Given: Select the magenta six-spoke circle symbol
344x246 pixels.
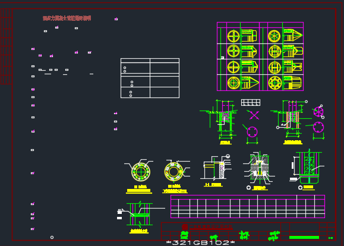Looking at the screenshot, I should point(318,112).
